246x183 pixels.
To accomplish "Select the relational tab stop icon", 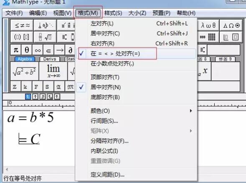I will click(50, 97).
